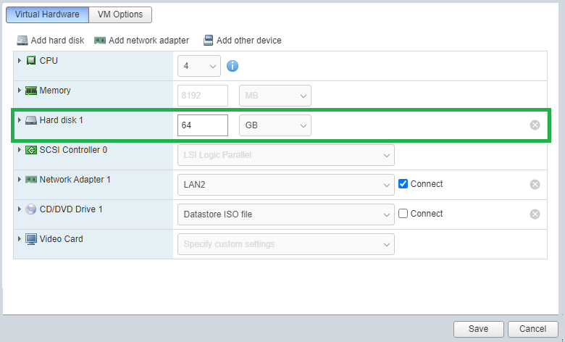Expand the Memory settings row
The width and height of the screenshot is (565, 342).
tap(20, 90)
